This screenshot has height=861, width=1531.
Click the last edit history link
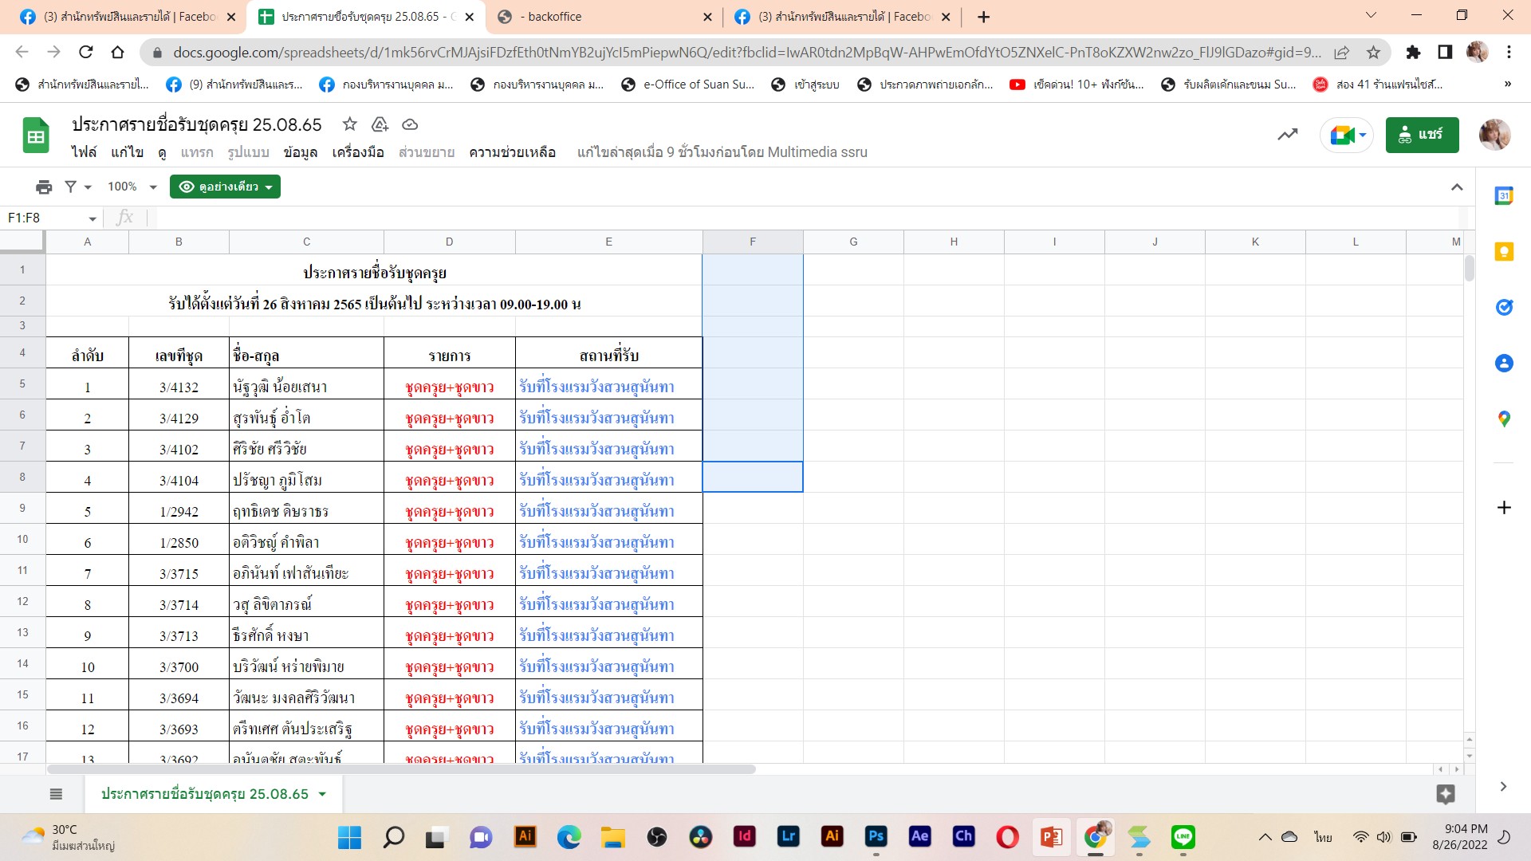coord(722,152)
